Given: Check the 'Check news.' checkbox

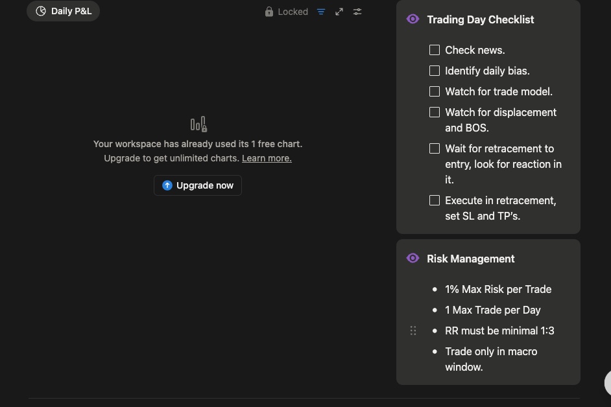Looking at the screenshot, I should tap(435, 50).
